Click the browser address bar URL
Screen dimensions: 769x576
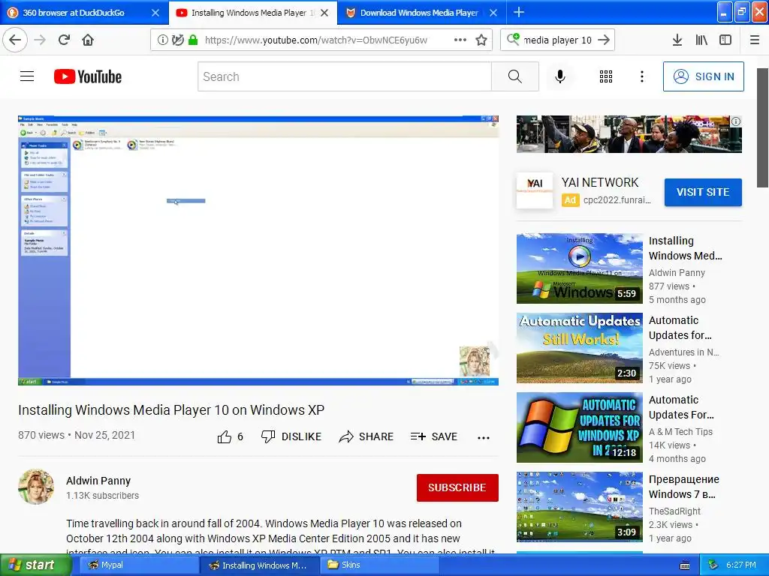316,40
